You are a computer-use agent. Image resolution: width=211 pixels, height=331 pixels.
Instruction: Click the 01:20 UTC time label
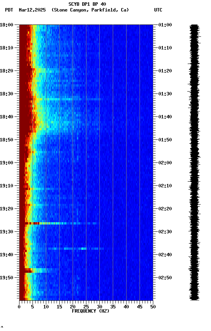(x=165, y=71)
